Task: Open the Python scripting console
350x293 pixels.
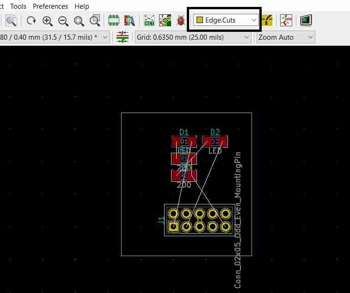Action: (x=306, y=20)
